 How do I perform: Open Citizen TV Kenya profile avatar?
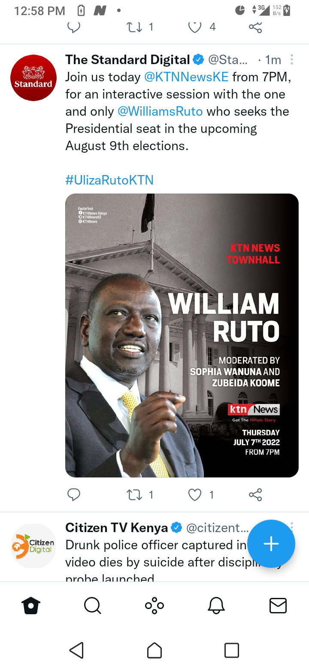[x=33, y=546]
